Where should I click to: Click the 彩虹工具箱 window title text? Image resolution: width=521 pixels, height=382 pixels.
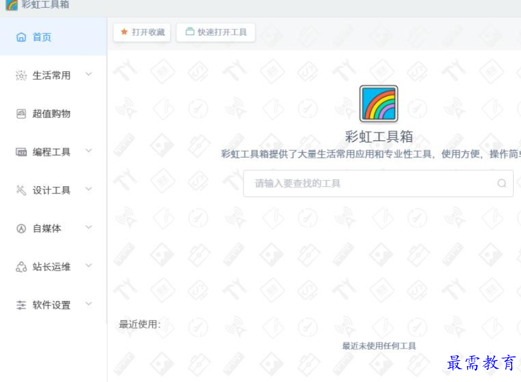[x=46, y=5]
